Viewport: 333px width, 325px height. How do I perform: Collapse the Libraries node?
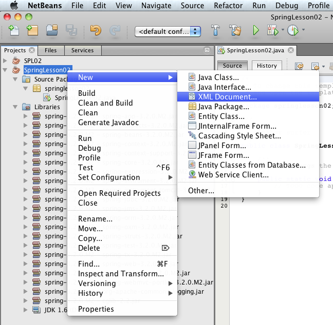[15, 107]
